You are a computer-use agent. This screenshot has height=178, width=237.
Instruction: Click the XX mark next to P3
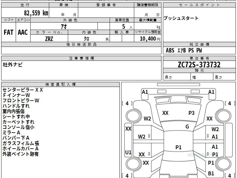point(165,113)
